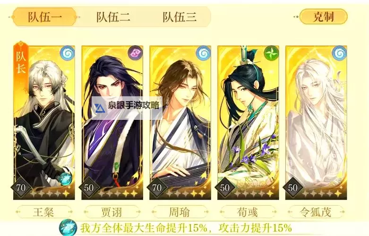The width and height of the screenshot is (369, 236).
Task: Tap the green leaf icon on 荀彧's card
Action: [x=271, y=53]
